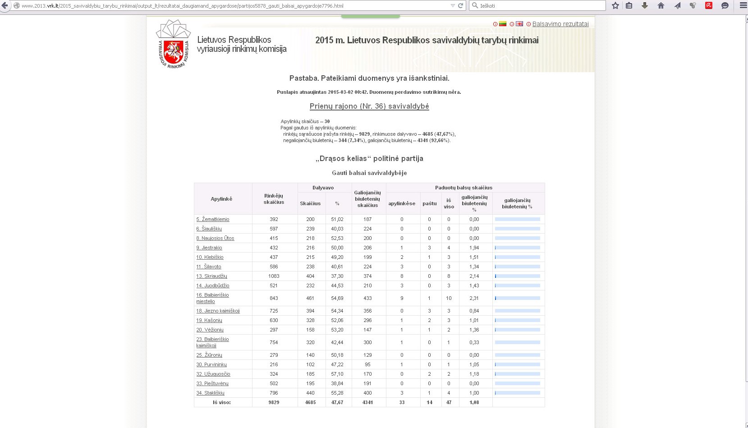This screenshot has height=428, width=748.
Task: Open the 13. Skriaudžių precinct link
Action: click(211, 276)
